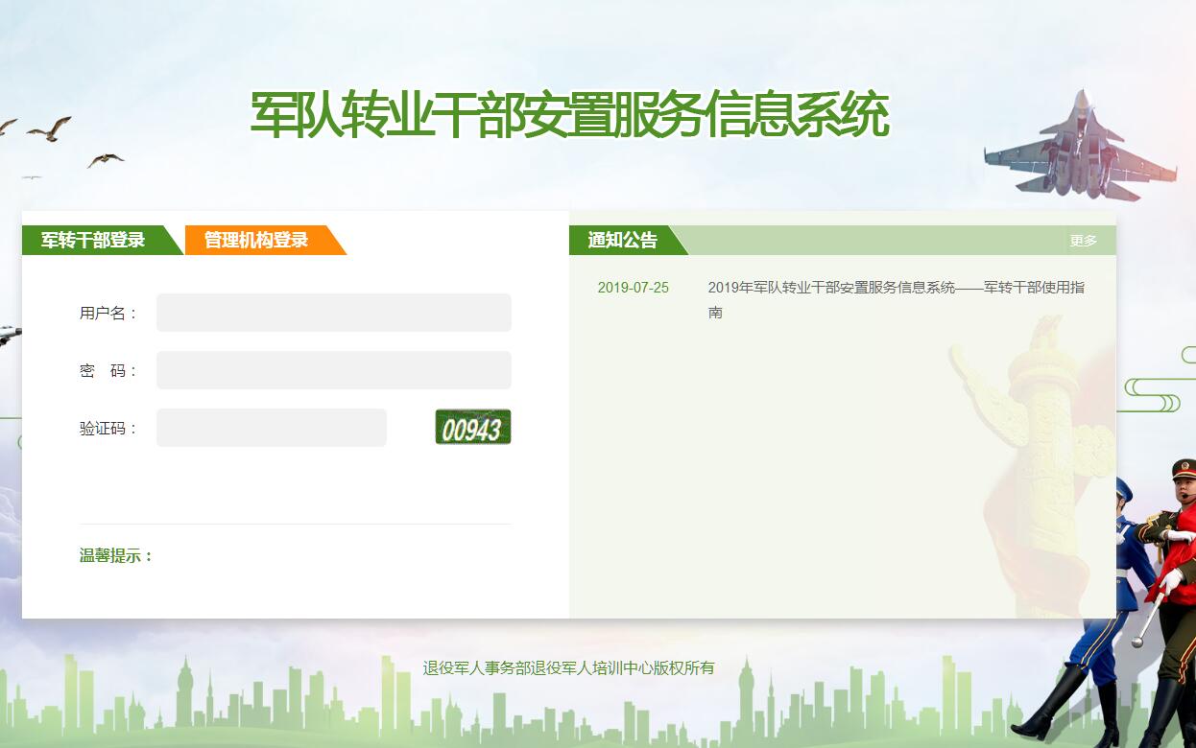Click the 通知公告 header label
Screen dimensions: 1196x748
[622, 241]
